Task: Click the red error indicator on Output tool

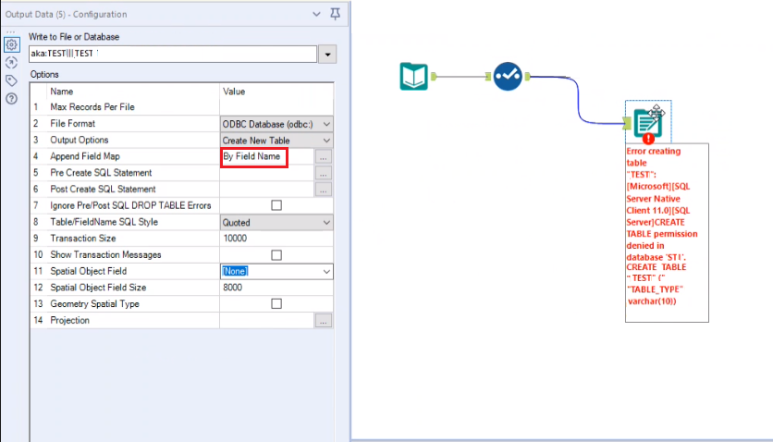Action: click(x=648, y=139)
